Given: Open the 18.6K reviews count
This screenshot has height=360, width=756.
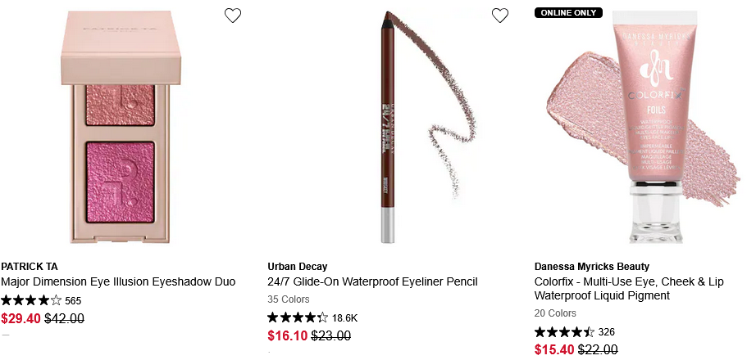Looking at the screenshot, I should click(x=344, y=317).
